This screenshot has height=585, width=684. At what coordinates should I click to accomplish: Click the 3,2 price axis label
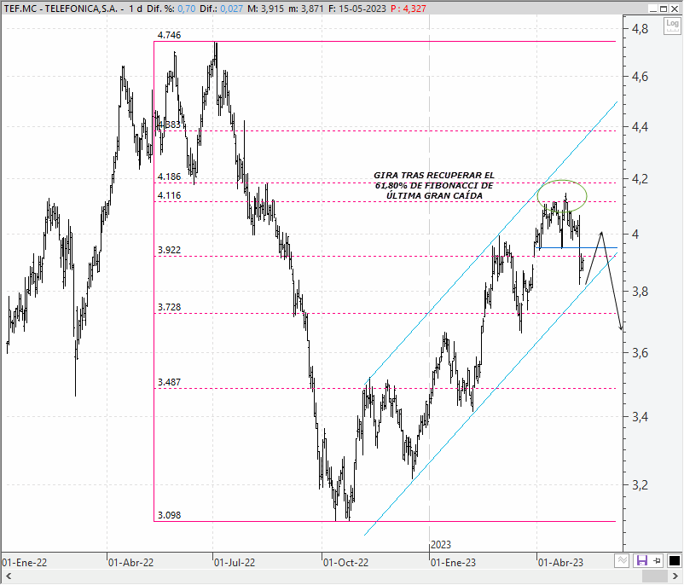click(641, 485)
